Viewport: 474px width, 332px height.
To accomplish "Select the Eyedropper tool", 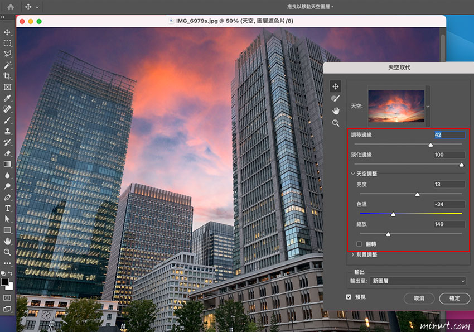I will tap(7, 98).
